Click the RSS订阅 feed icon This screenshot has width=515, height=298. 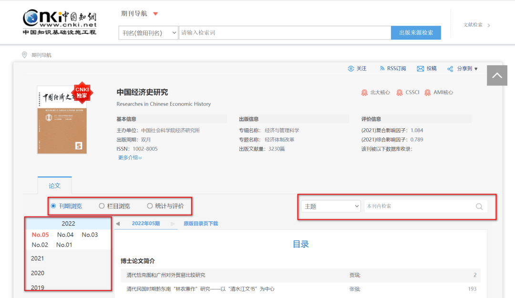(382, 68)
